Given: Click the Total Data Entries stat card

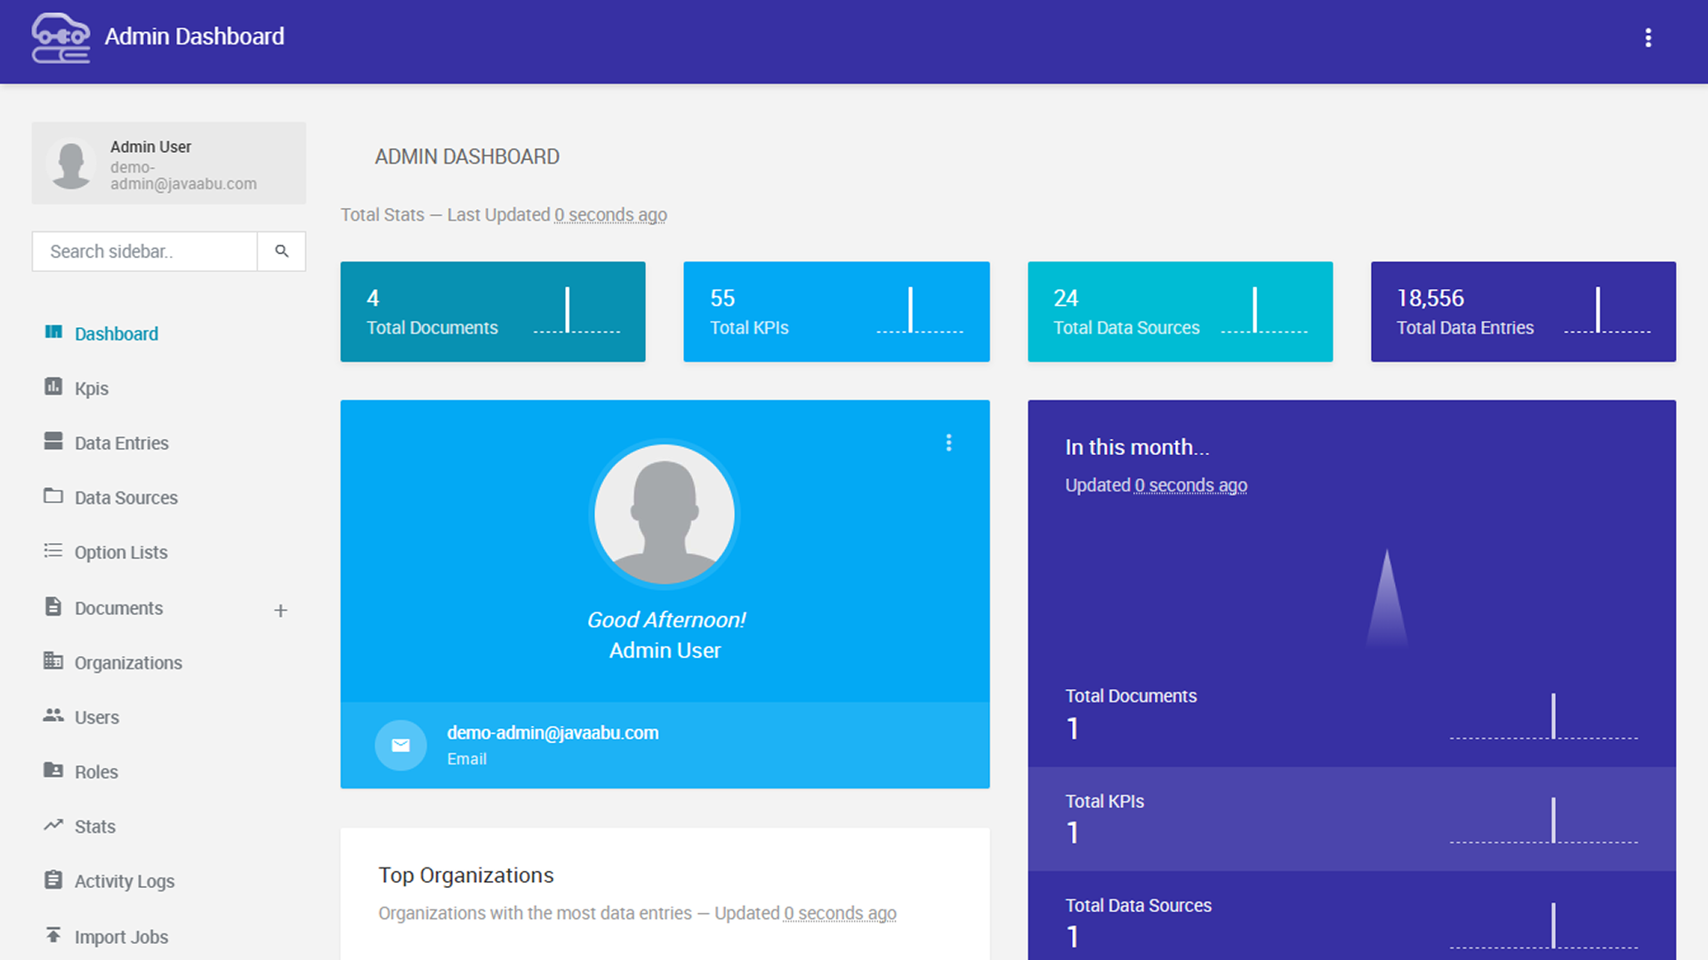Looking at the screenshot, I should (1522, 312).
